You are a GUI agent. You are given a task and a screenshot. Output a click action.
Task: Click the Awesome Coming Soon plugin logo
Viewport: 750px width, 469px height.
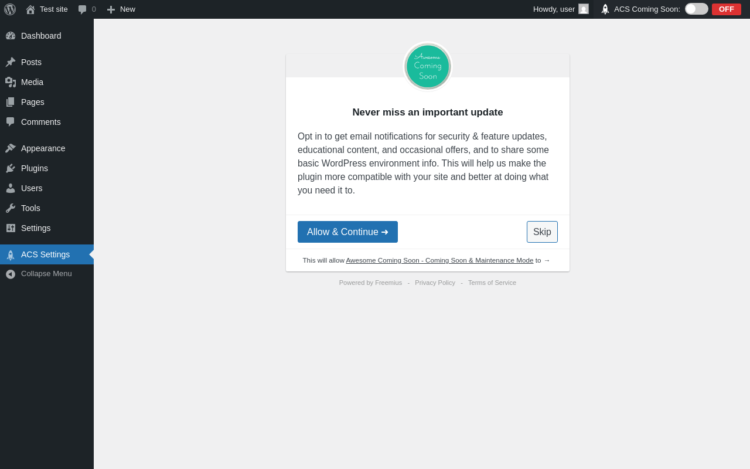click(428, 66)
